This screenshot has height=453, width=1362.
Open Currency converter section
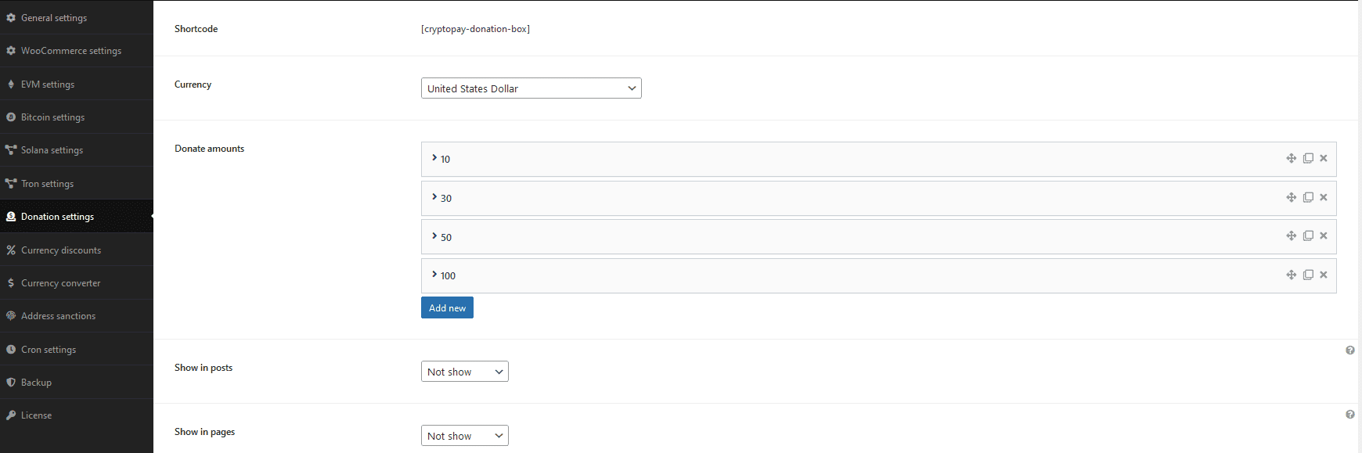coord(77,283)
